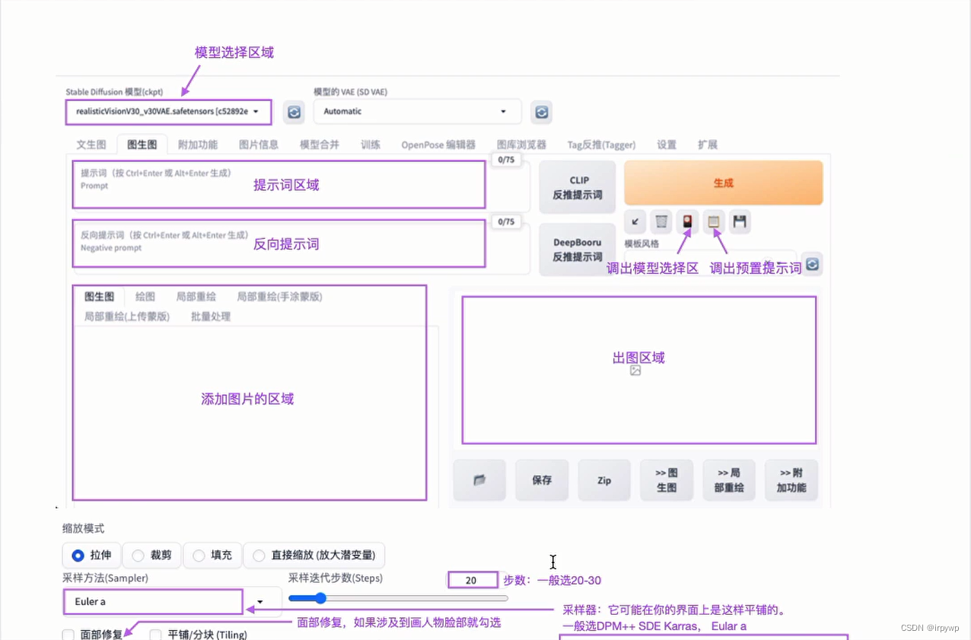Refresh the SD VAE list
The width and height of the screenshot is (971, 640).
541,112
